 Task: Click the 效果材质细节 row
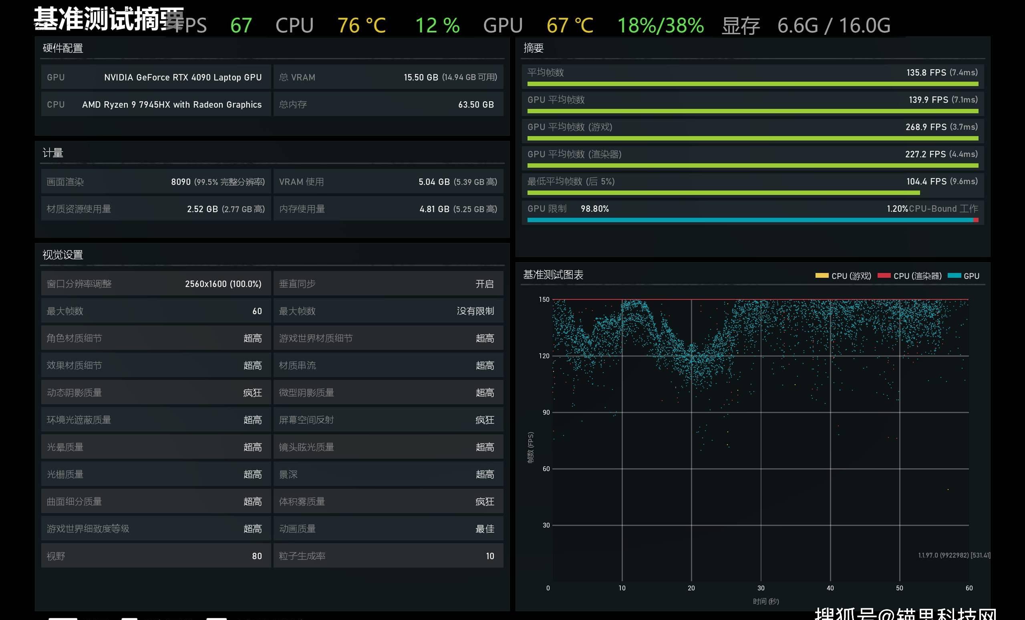click(156, 365)
